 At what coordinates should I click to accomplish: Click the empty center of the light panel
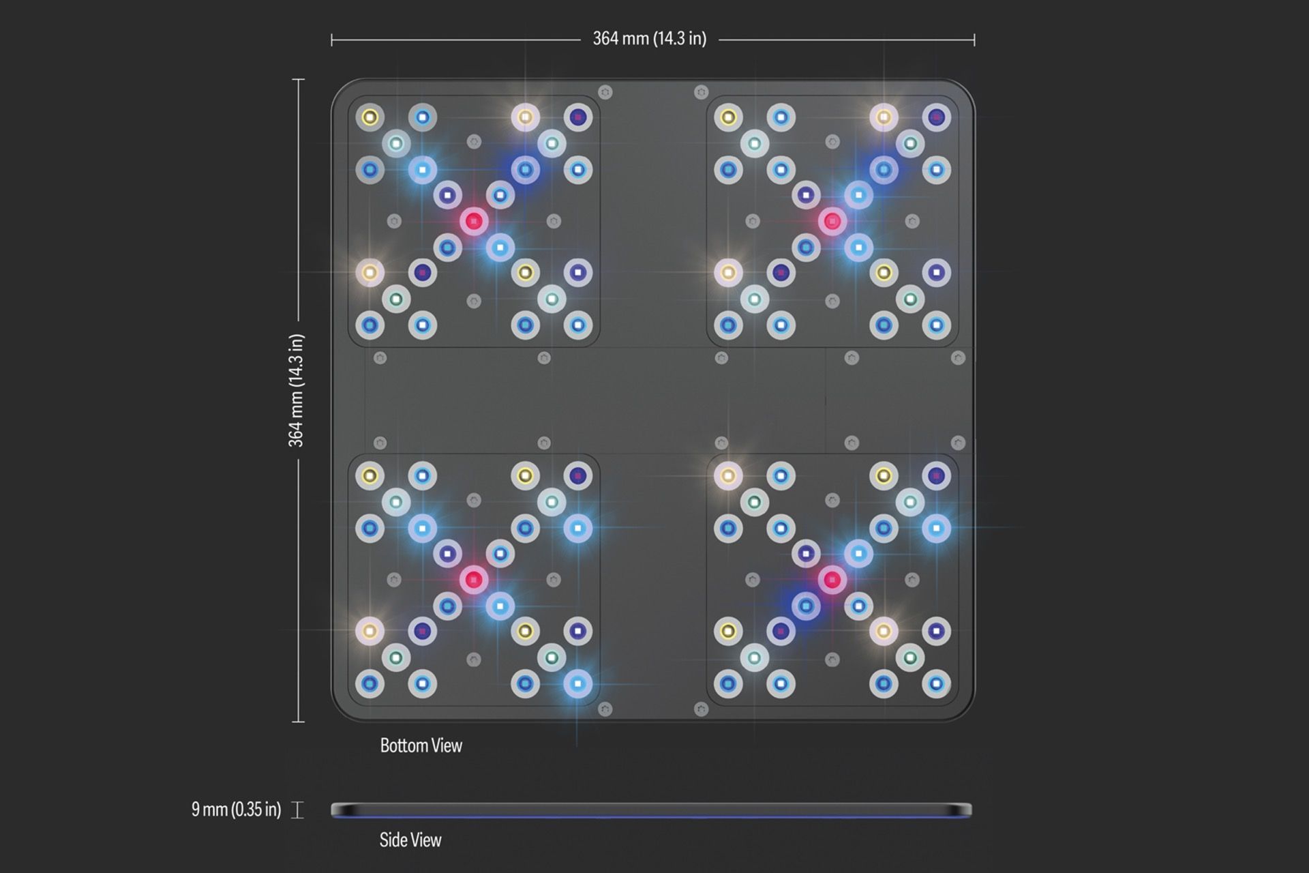[x=652, y=400]
